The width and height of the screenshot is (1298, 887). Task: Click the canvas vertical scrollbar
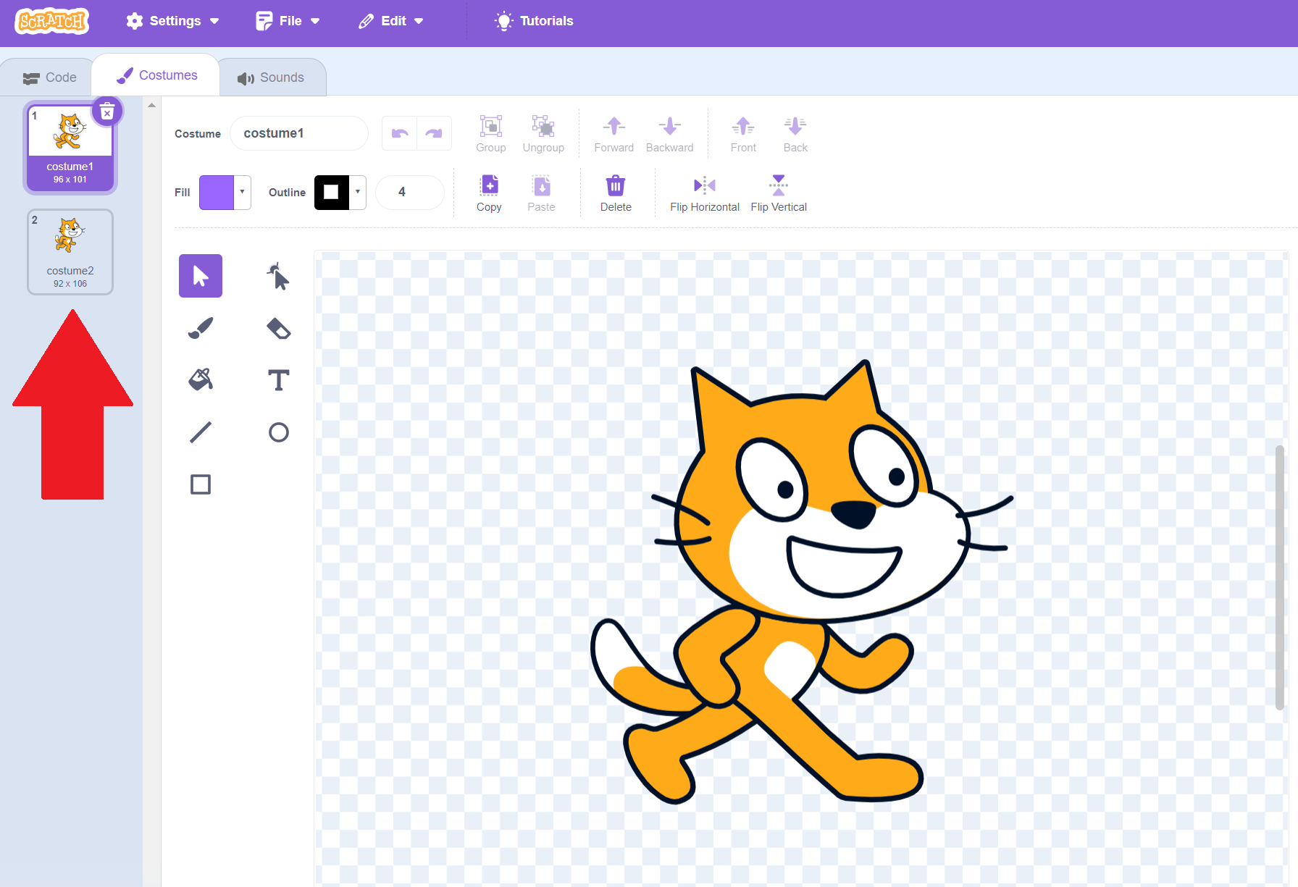(x=1280, y=577)
